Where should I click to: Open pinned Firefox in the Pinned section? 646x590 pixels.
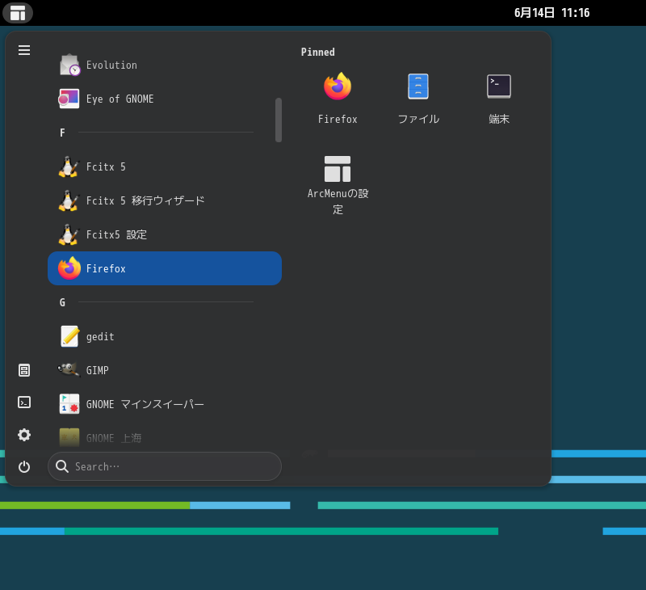point(338,98)
